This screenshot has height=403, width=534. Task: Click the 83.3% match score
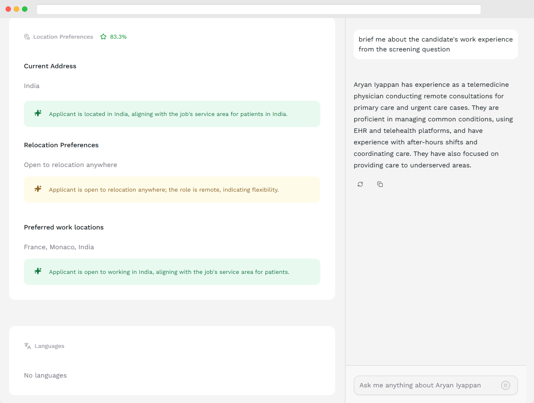coord(118,37)
